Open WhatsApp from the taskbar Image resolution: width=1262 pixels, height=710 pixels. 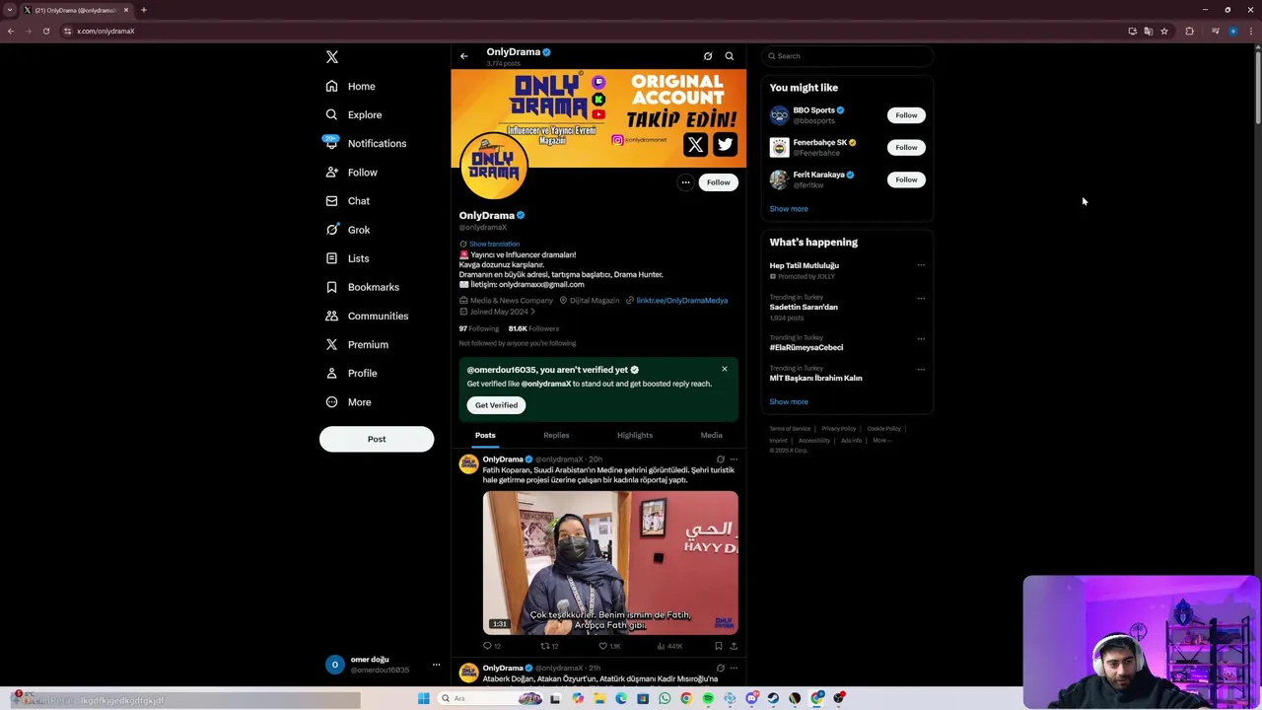tap(665, 698)
